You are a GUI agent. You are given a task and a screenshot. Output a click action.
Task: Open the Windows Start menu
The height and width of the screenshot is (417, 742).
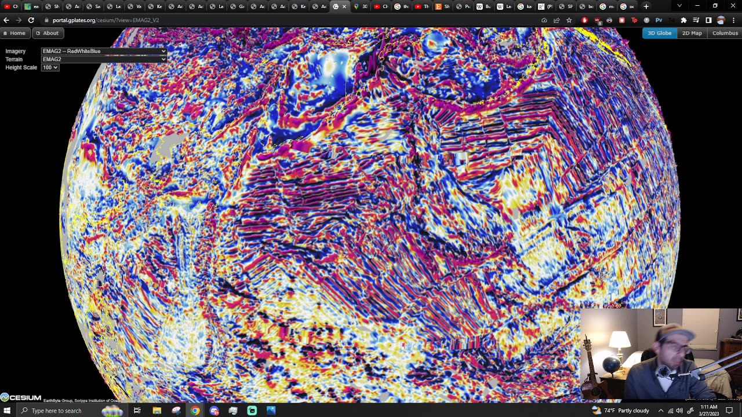point(7,411)
